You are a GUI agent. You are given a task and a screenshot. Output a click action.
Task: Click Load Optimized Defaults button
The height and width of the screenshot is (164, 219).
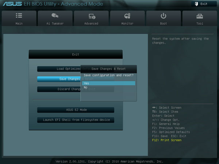[59, 69]
